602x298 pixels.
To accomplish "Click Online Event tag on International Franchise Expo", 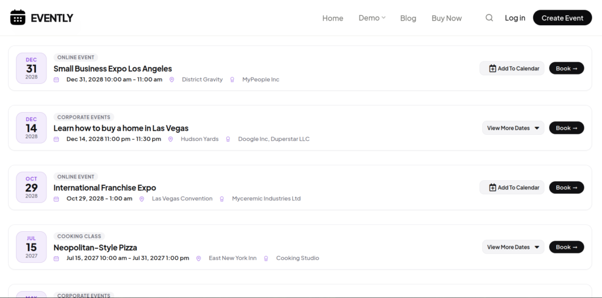I will pos(76,177).
